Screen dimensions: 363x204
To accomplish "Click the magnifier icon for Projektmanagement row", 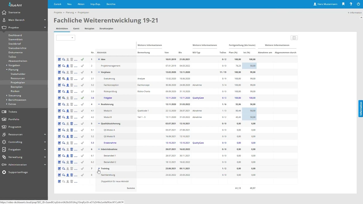I will [x=64, y=66].
